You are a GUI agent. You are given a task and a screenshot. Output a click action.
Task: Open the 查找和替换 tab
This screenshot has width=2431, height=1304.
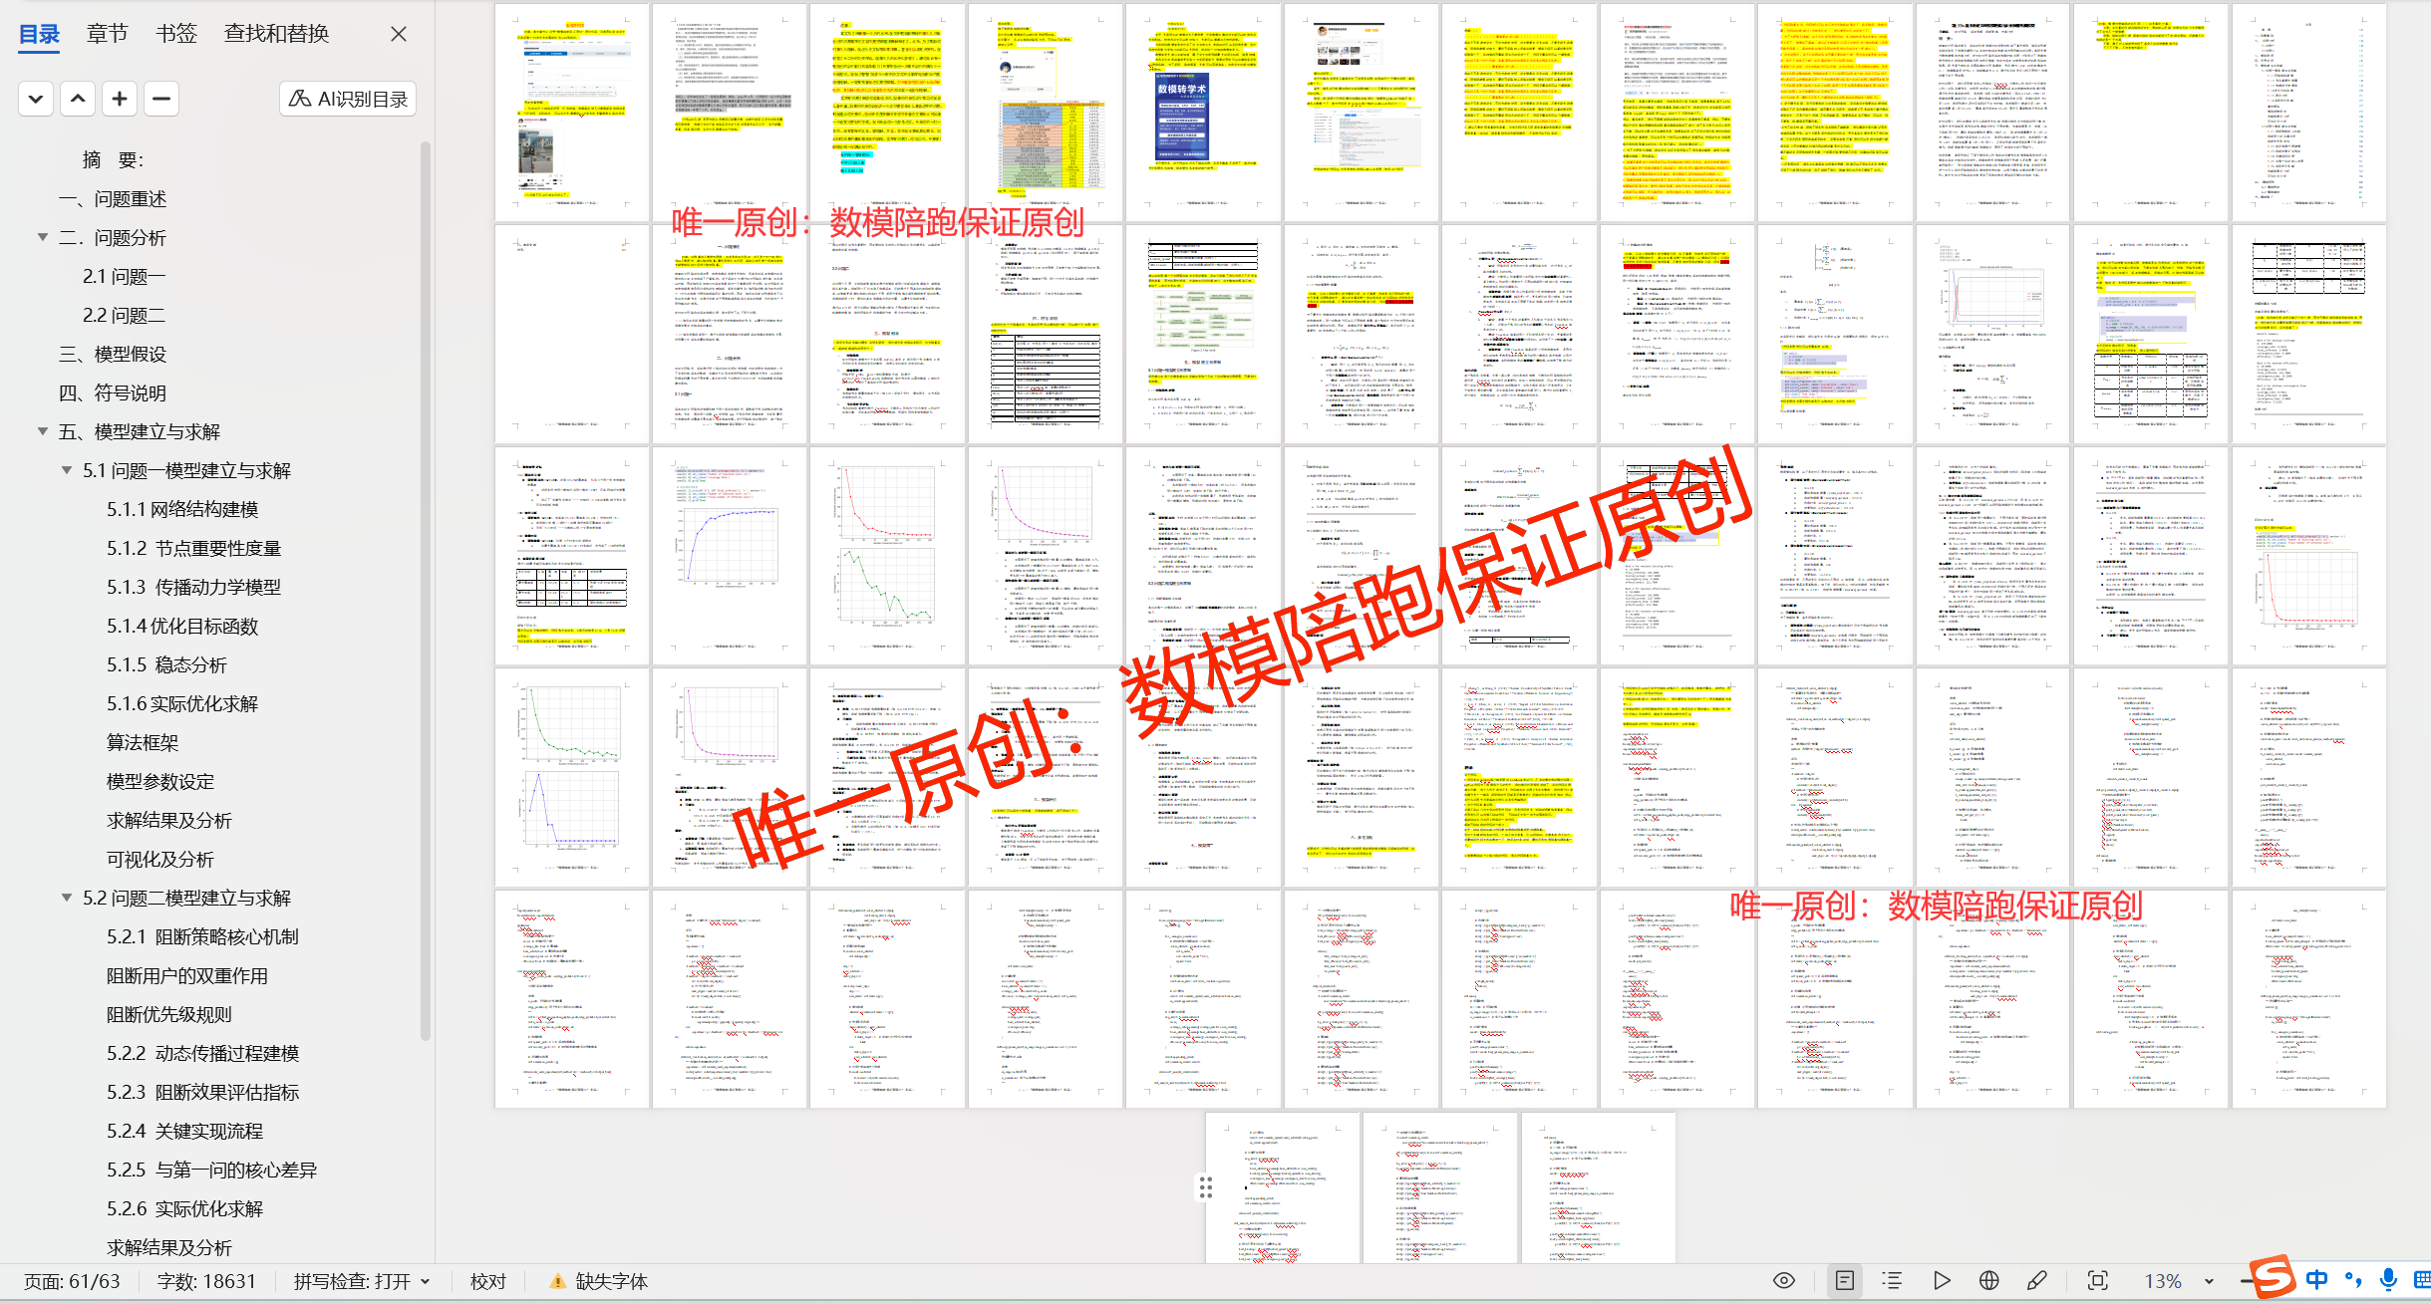point(276,34)
